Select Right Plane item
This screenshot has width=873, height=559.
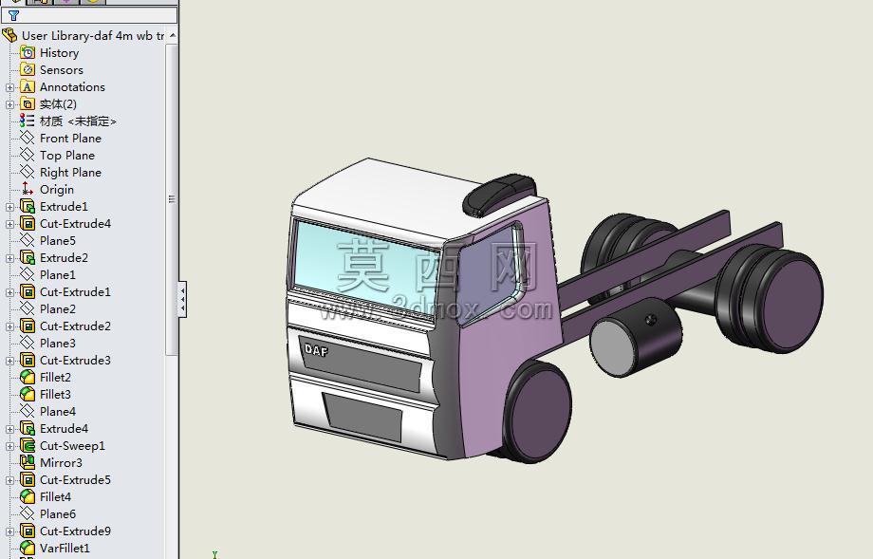(71, 173)
